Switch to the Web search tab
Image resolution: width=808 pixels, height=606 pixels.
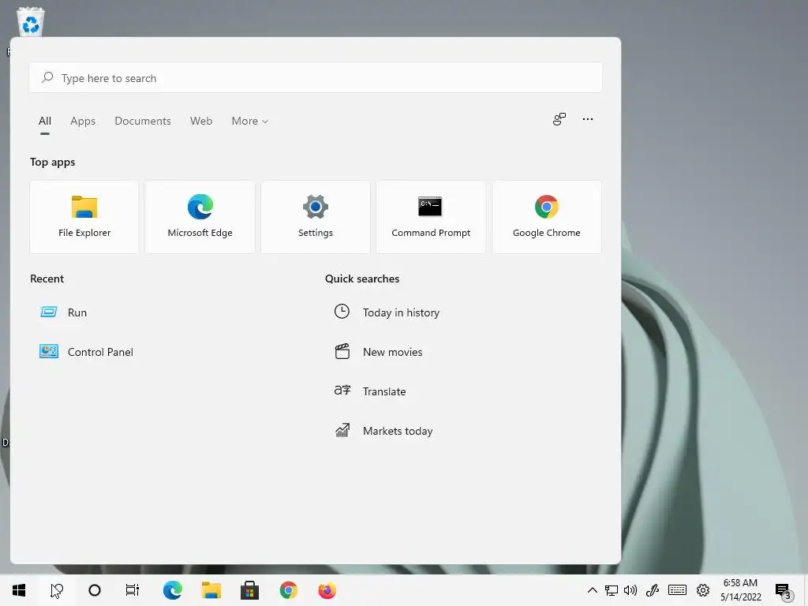201,121
